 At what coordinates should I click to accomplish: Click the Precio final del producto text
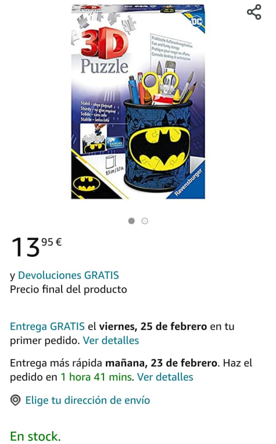(x=69, y=289)
